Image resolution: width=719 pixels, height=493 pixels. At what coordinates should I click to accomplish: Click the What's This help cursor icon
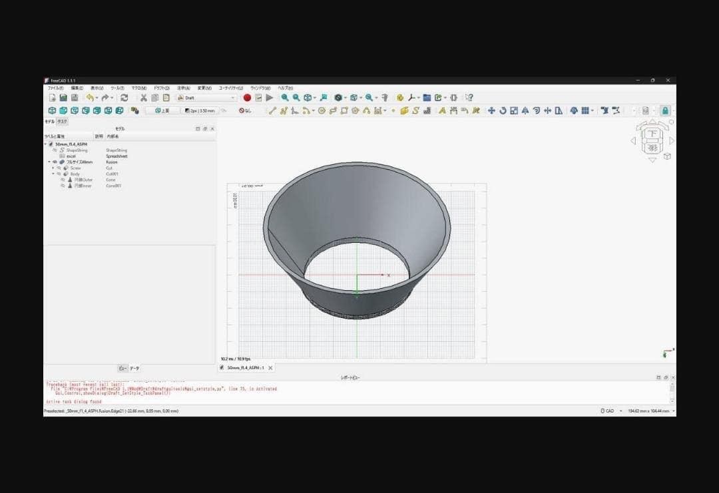(469, 98)
